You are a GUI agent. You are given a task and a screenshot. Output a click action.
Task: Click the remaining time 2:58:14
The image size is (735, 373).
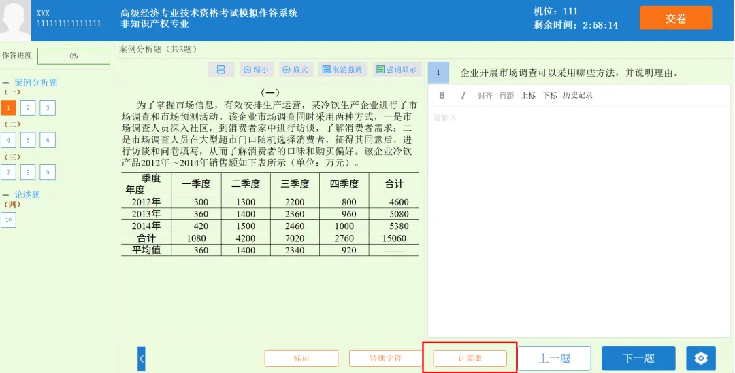pos(600,25)
